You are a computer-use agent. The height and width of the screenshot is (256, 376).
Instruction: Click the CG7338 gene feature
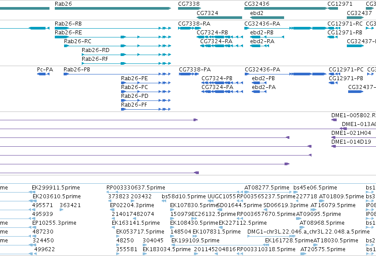coord(190,8)
